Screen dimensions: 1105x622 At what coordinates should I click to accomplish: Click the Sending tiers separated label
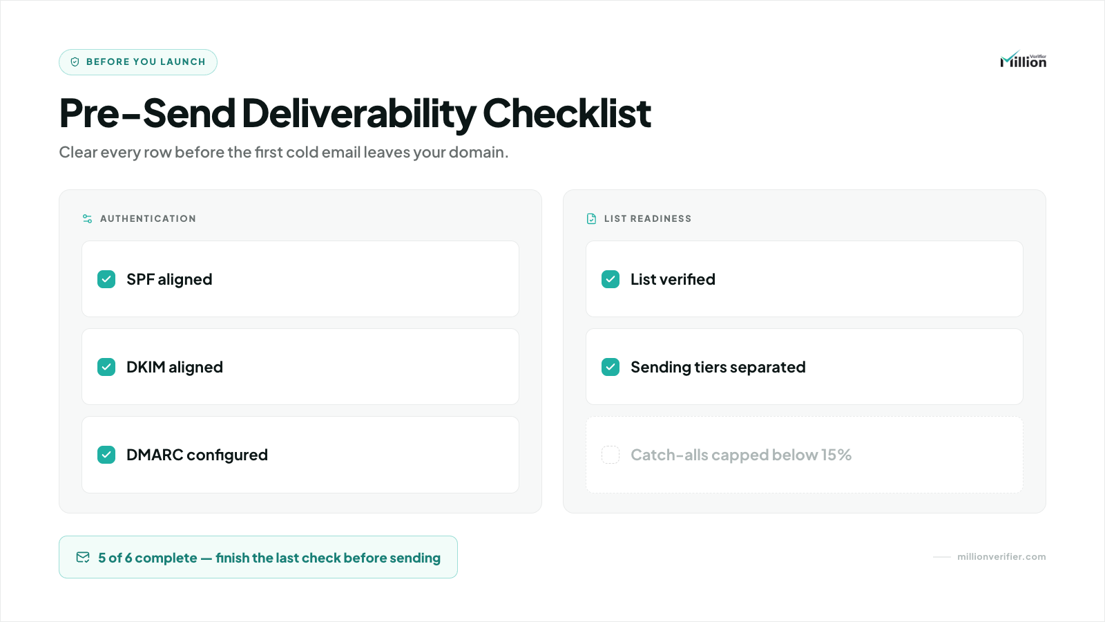click(718, 367)
